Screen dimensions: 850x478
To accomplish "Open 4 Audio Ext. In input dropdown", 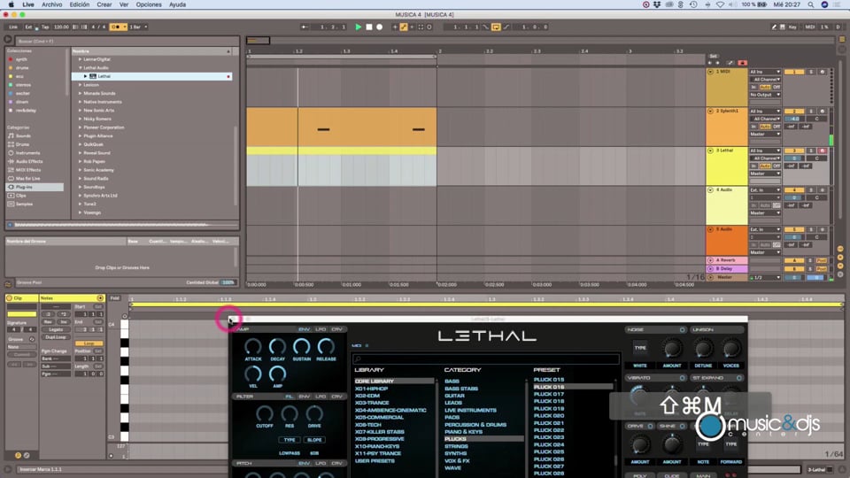I will pyautogui.click(x=765, y=190).
